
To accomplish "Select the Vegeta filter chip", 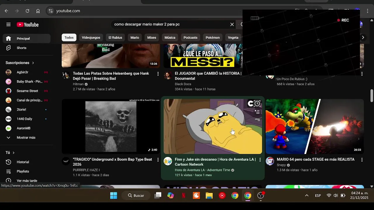I will pos(233,37).
